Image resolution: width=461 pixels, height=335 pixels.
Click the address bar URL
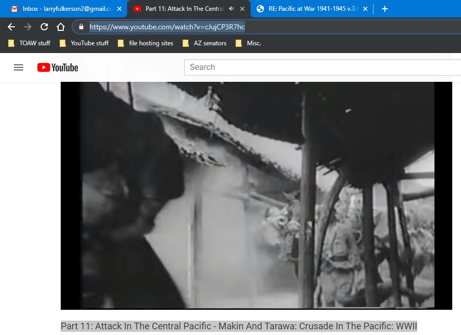tap(167, 27)
